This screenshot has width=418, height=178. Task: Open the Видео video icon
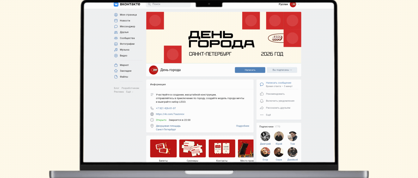coord(116,56)
